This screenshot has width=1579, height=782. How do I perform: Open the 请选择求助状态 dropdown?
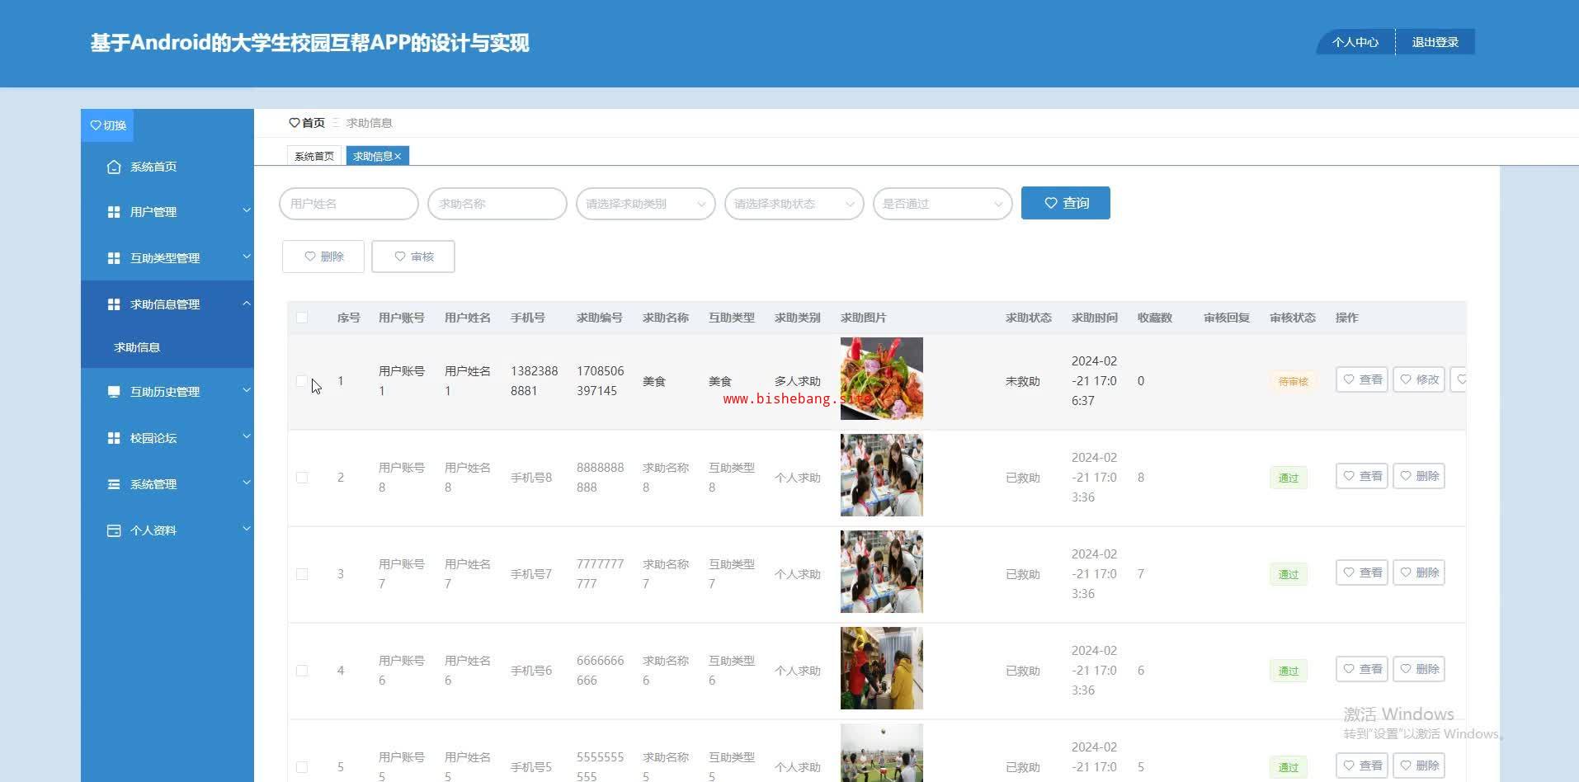794,204
